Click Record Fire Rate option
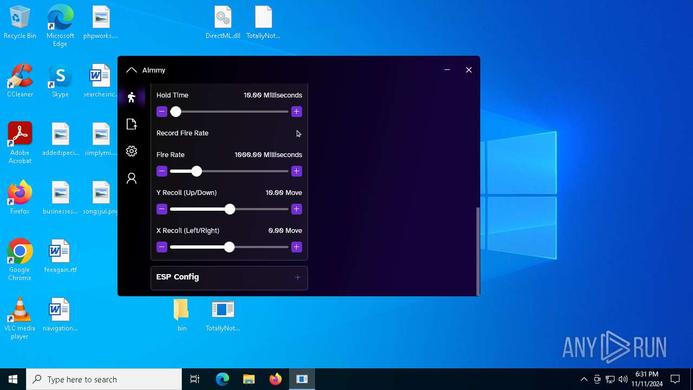Image resolution: width=693 pixels, height=390 pixels. tap(229, 133)
